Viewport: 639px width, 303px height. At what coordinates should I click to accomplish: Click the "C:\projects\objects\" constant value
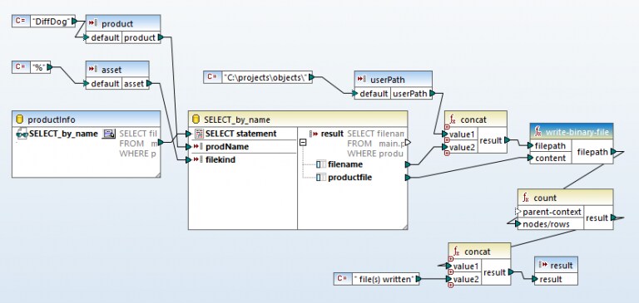267,77
